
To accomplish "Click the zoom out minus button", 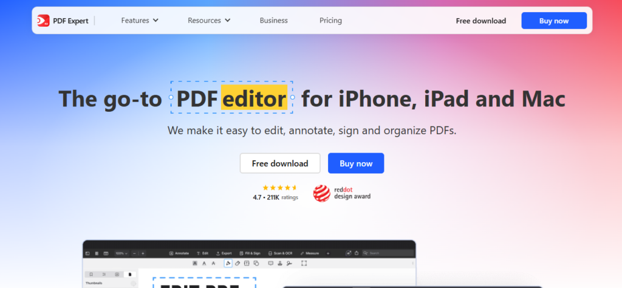I will (x=134, y=253).
